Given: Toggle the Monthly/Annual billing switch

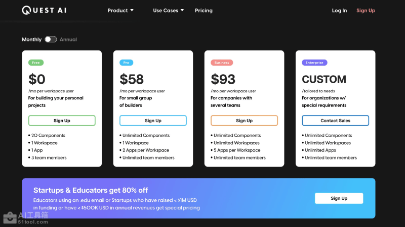Looking at the screenshot, I should [51, 39].
